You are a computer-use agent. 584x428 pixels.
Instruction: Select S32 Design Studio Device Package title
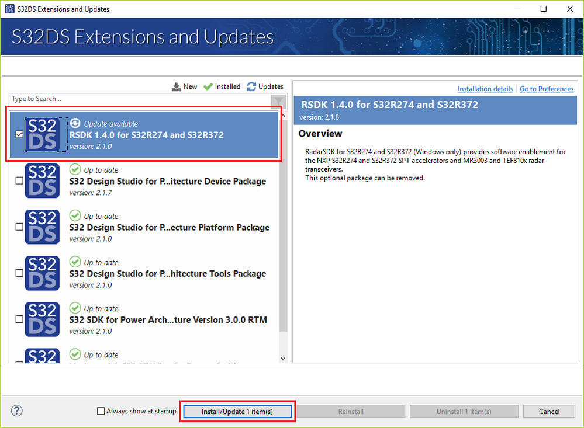tap(168, 181)
